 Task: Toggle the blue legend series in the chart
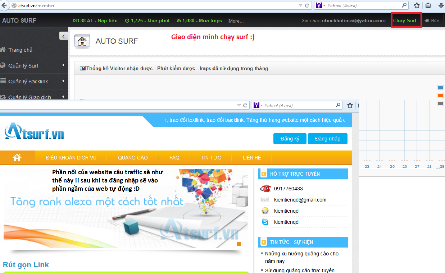pyautogui.click(x=440, y=88)
